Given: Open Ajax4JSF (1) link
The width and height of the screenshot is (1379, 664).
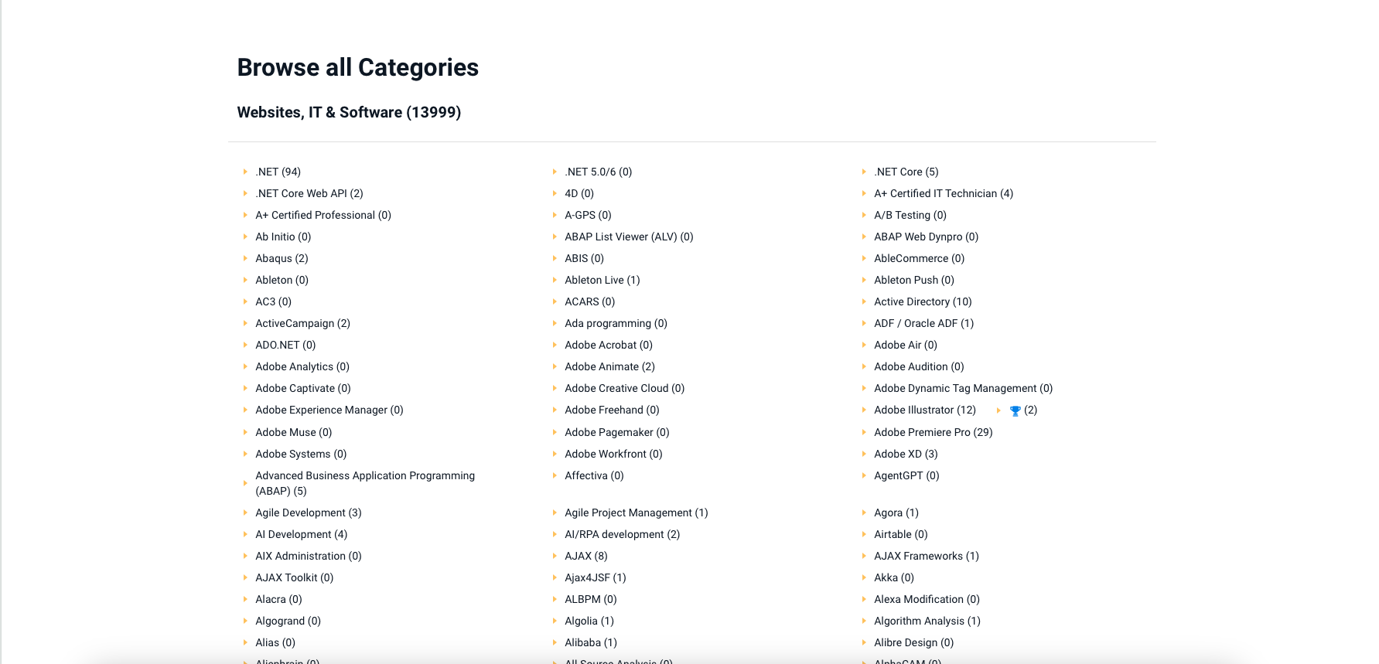Looking at the screenshot, I should [595, 577].
